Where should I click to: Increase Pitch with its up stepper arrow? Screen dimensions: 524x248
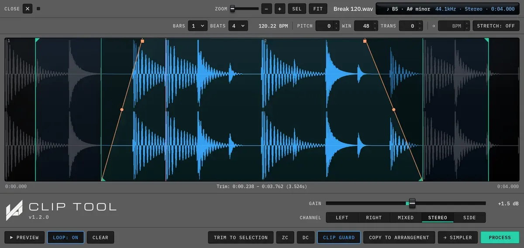point(336,24)
